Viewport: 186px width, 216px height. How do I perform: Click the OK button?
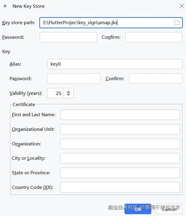pos(138,209)
